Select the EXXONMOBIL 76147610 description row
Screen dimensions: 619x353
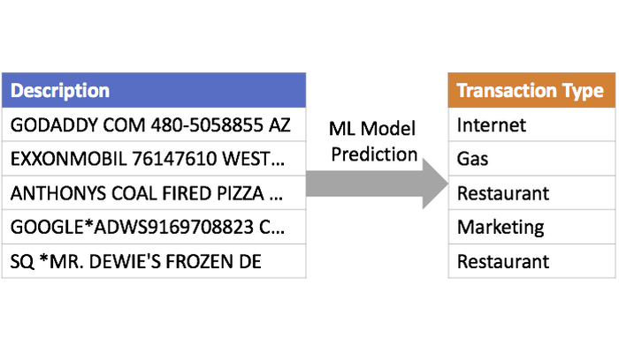154,160
